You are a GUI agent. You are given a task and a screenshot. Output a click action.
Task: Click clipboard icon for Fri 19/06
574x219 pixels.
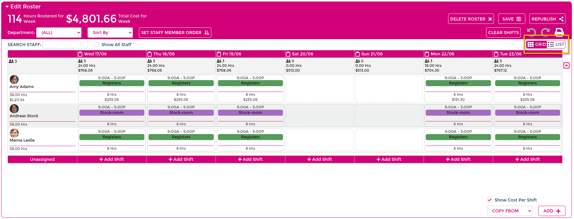click(x=219, y=54)
